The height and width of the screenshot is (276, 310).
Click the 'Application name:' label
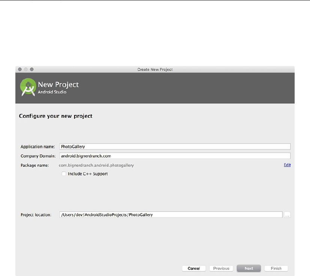(x=38, y=147)
